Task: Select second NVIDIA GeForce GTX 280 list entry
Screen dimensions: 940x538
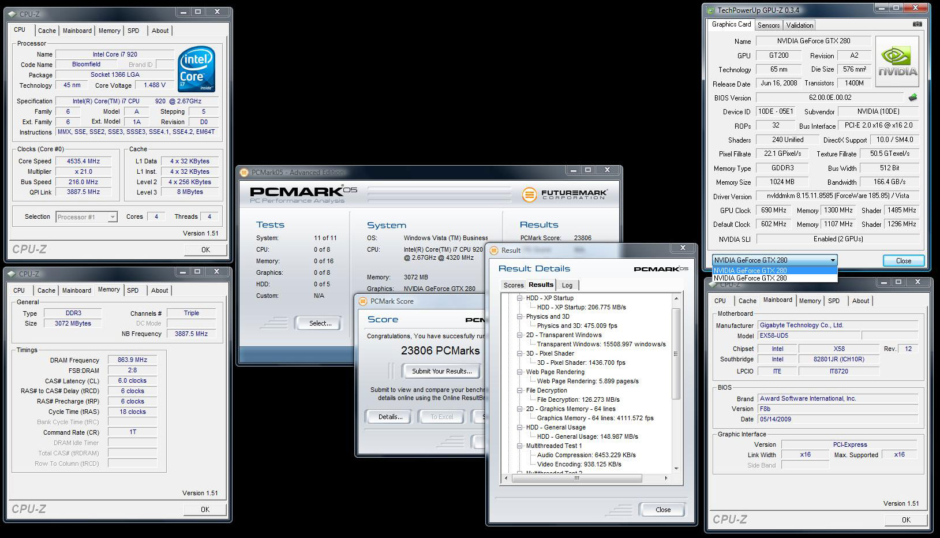Action: [x=775, y=278]
